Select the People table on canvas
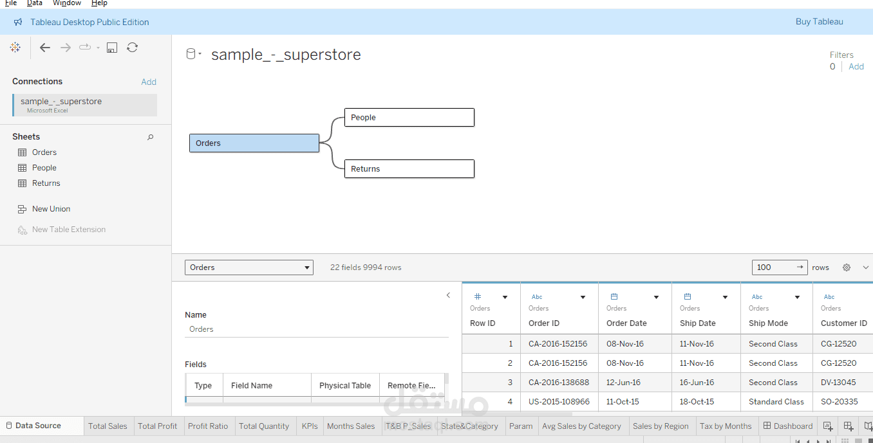 click(x=409, y=118)
